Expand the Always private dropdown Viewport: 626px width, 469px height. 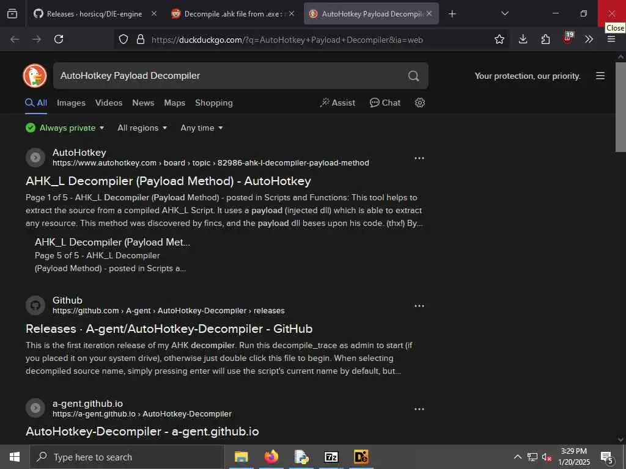click(65, 128)
